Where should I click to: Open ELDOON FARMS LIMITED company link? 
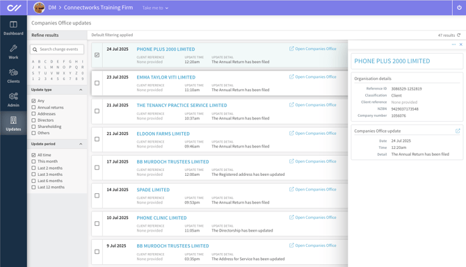[x=163, y=134]
